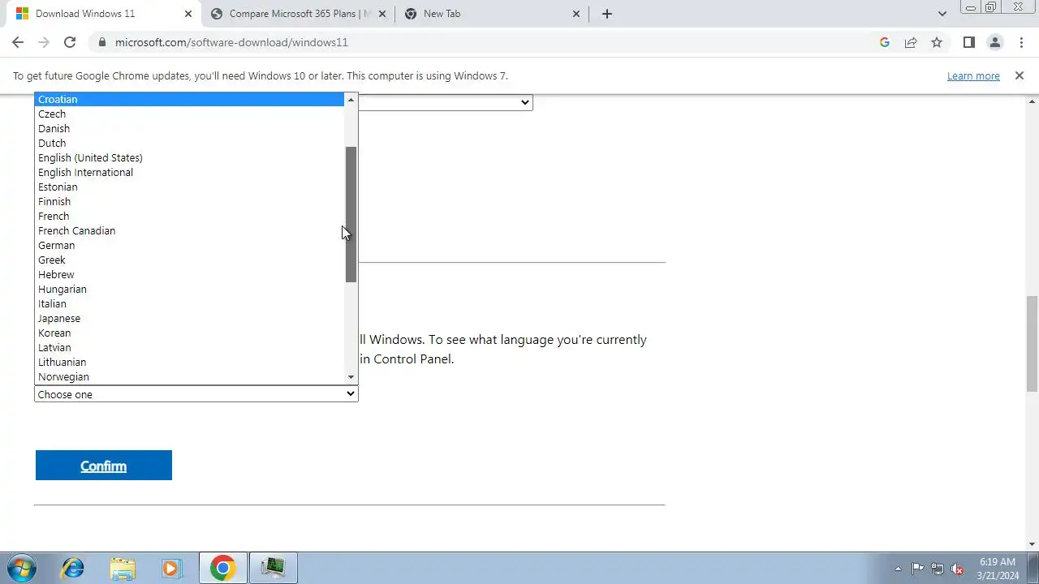The image size is (1039, 584).
Task: Choose Italian from the list
Action: coord(189,303)
